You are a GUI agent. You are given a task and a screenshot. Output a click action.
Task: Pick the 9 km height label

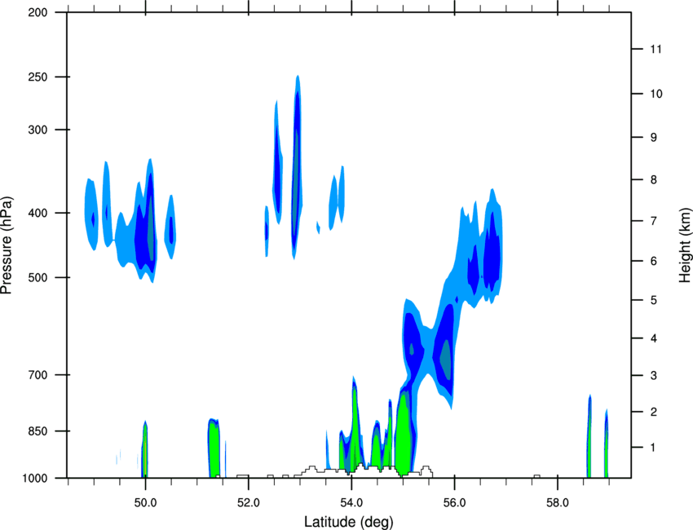click(654, 138)
